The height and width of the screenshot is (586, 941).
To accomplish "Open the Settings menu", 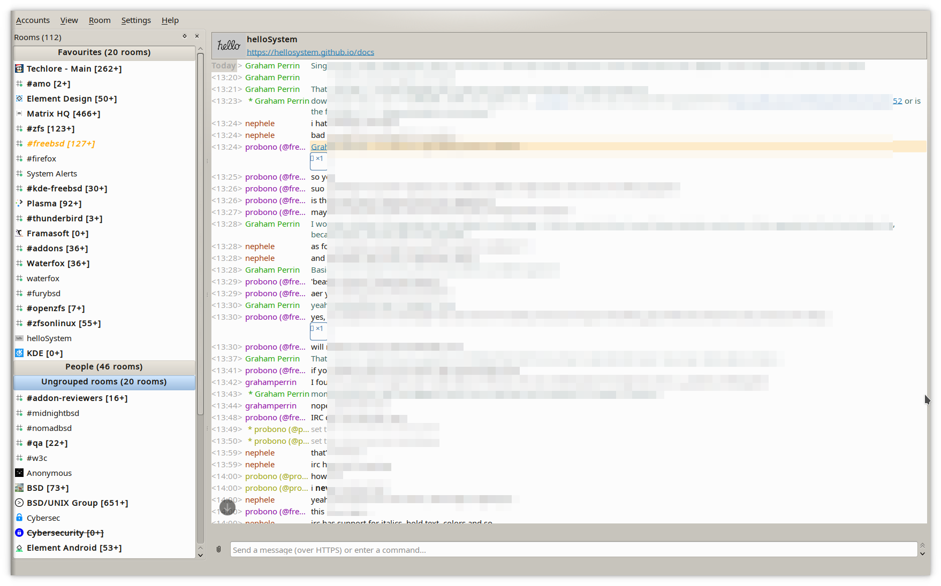I will pyautogui.click(x=135, y=20).
